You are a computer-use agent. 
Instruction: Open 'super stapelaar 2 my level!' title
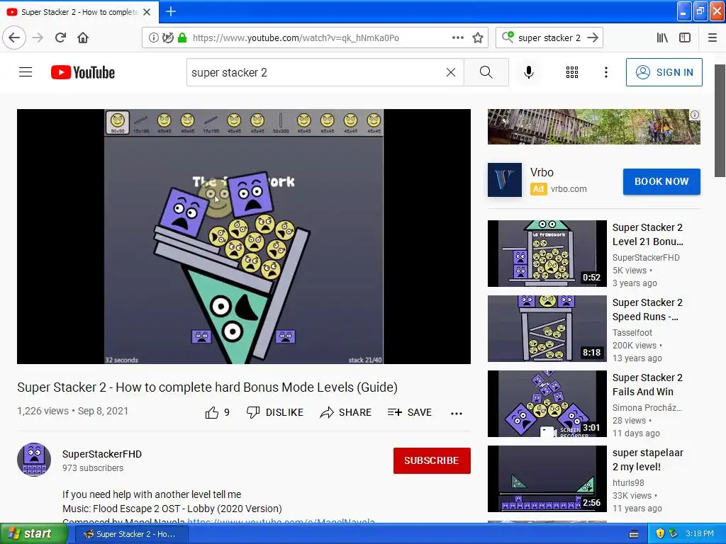point(647,459)
